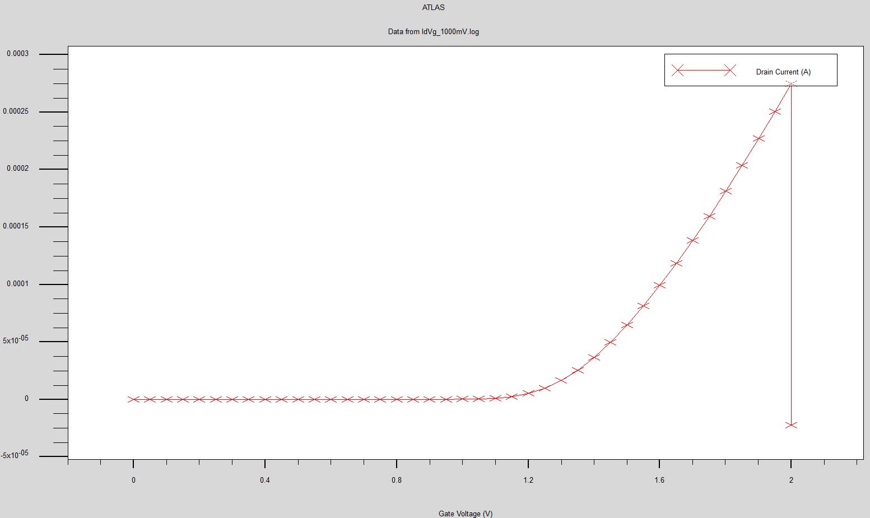Select the -5x10-05 y-axis tick label

click(x=15, y=455)
